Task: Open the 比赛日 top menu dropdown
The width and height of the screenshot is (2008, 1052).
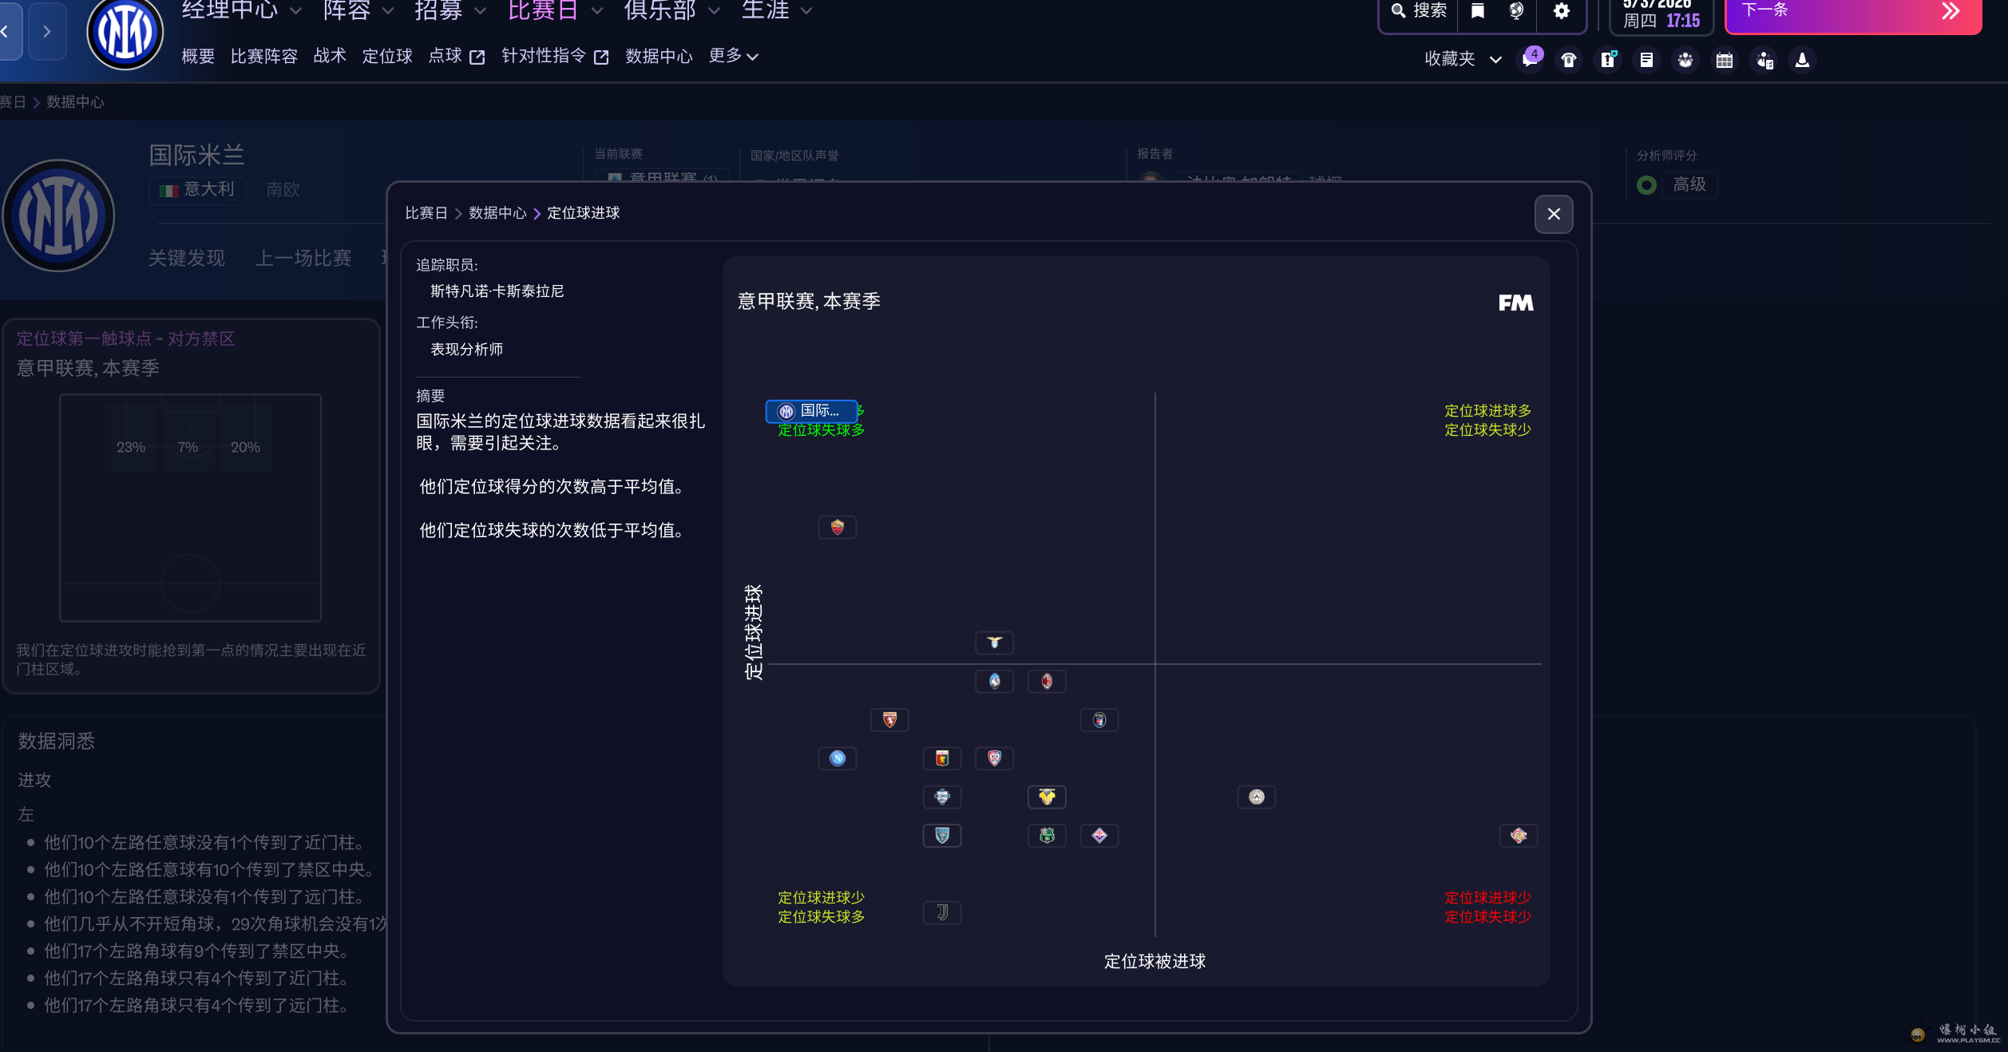Action: pos(555,11)
